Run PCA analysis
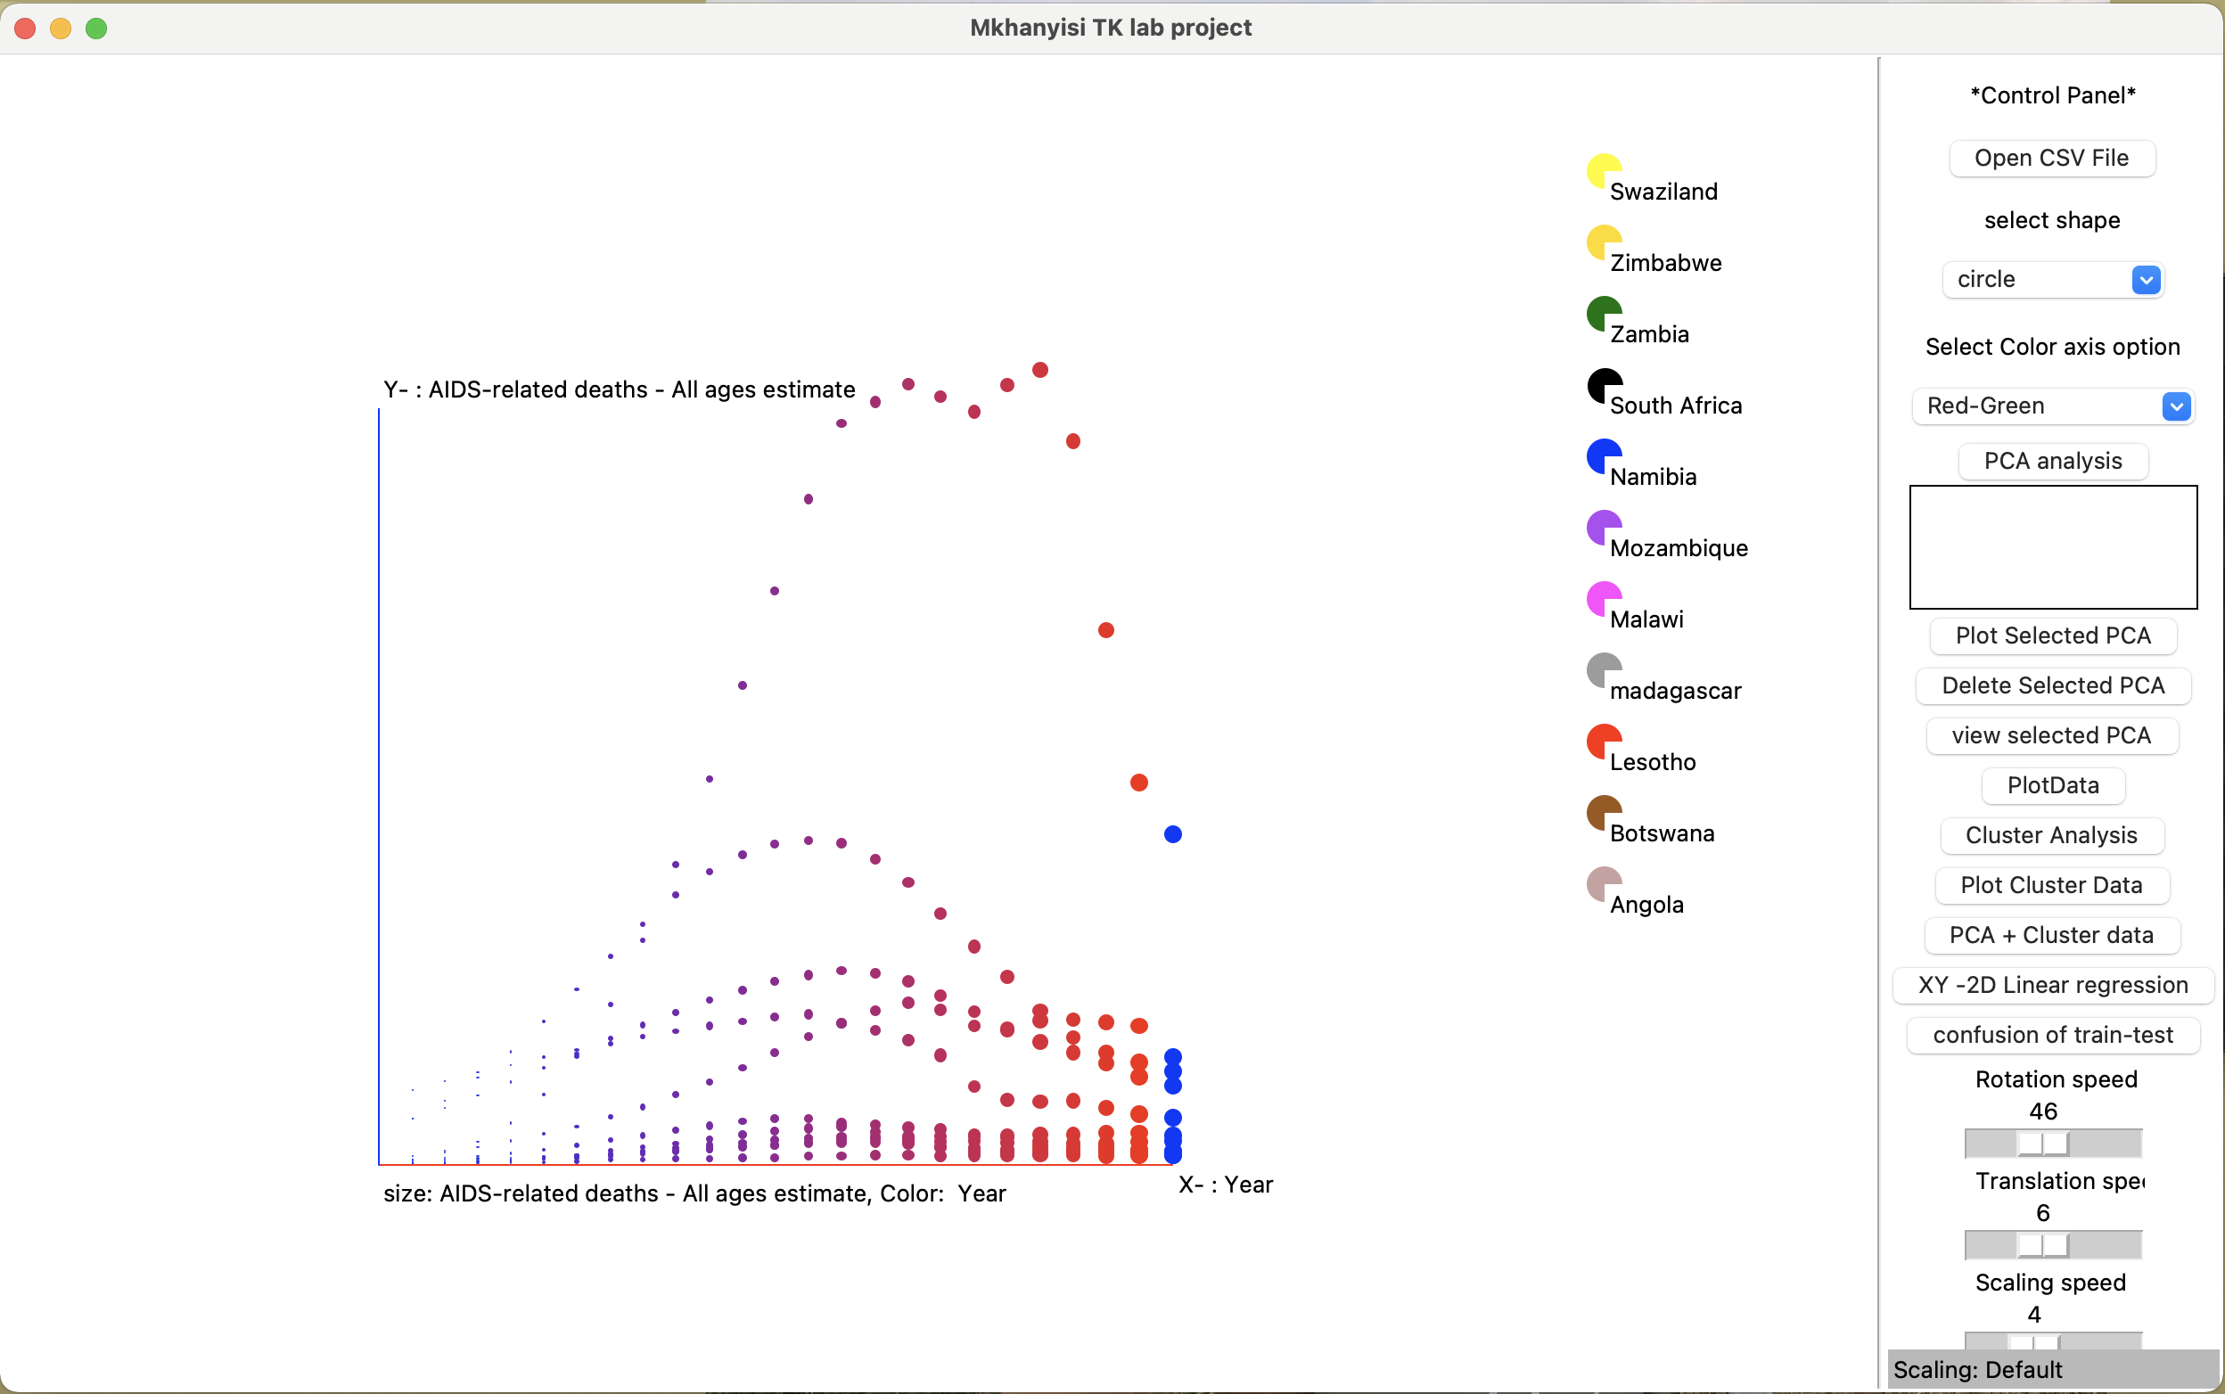Screen dimensions: 2225x1394 pyautogui.click(x=2053, y=461)
